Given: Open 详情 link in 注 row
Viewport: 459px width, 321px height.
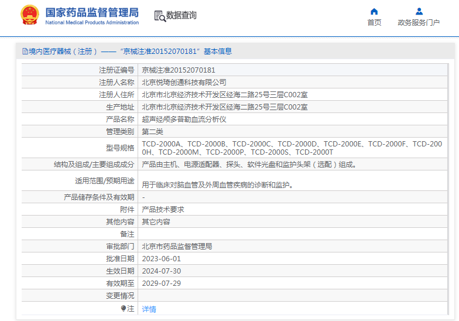Looking at the screenshot, I should coord(149,309).
